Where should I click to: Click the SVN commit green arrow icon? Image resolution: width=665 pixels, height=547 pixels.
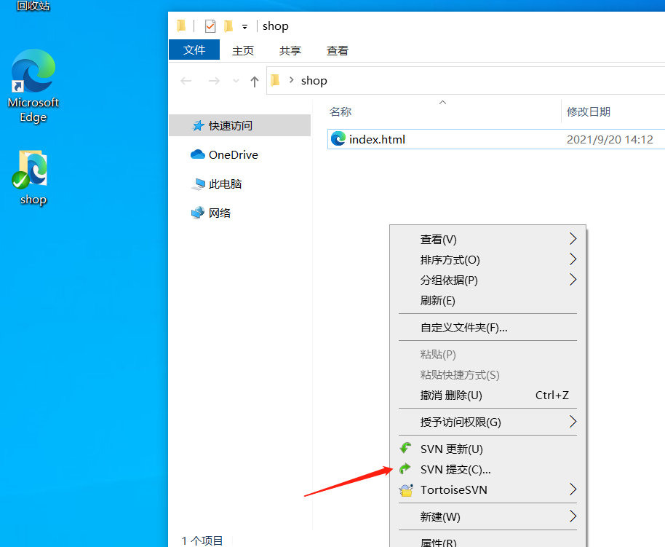point(405,468)
